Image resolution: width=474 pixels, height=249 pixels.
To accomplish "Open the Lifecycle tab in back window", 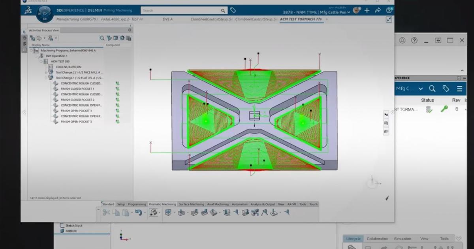I will tap(353, 239).
